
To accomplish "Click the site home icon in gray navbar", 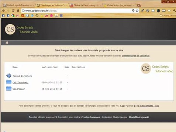I will click(7, 43).
